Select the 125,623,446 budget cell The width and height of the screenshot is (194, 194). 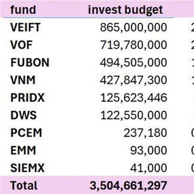tap(133, 97)
